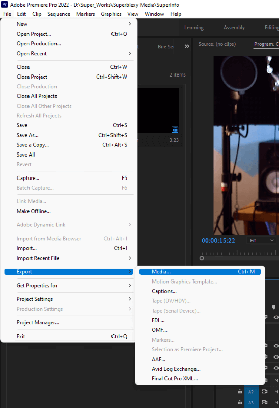
Task: Toggle A3 track targeting
Action: point(251,402)
